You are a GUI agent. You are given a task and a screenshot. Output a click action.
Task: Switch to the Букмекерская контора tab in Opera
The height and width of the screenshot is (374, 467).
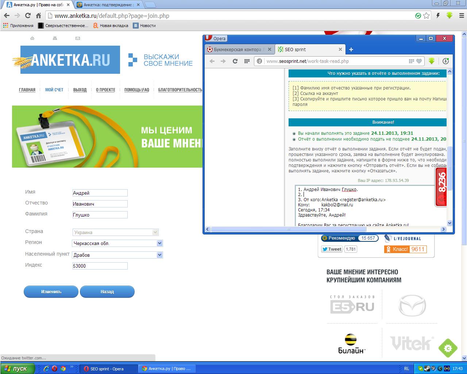239,50
